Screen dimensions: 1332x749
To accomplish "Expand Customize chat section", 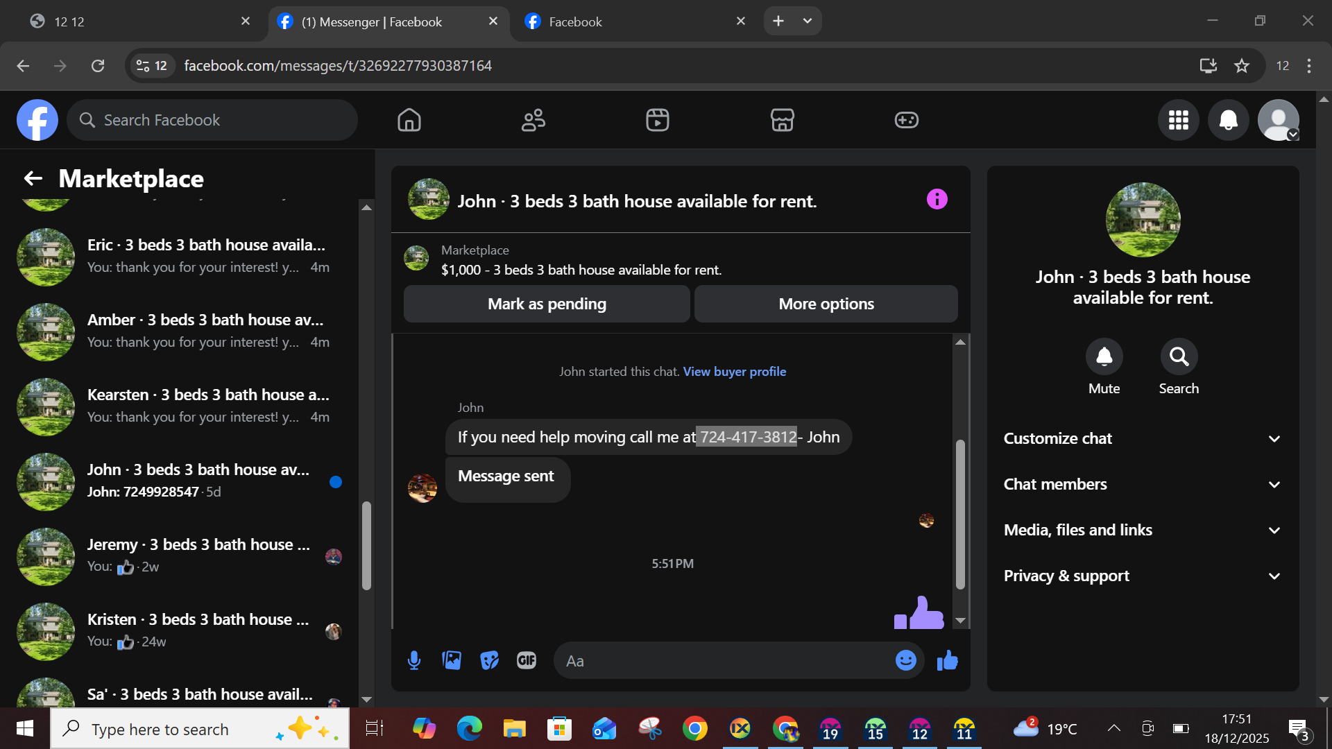I will point(1143,438).
